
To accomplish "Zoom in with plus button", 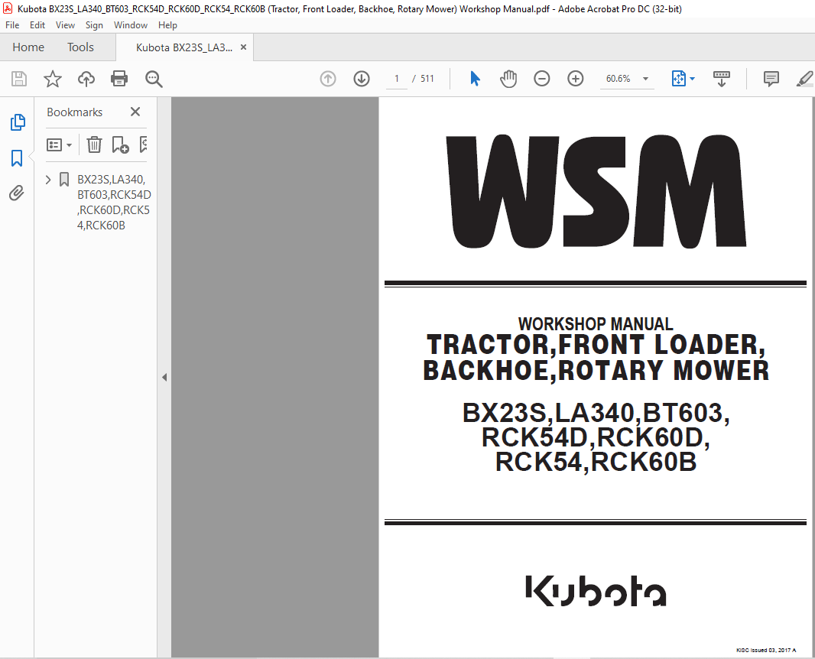I will 576,79.
